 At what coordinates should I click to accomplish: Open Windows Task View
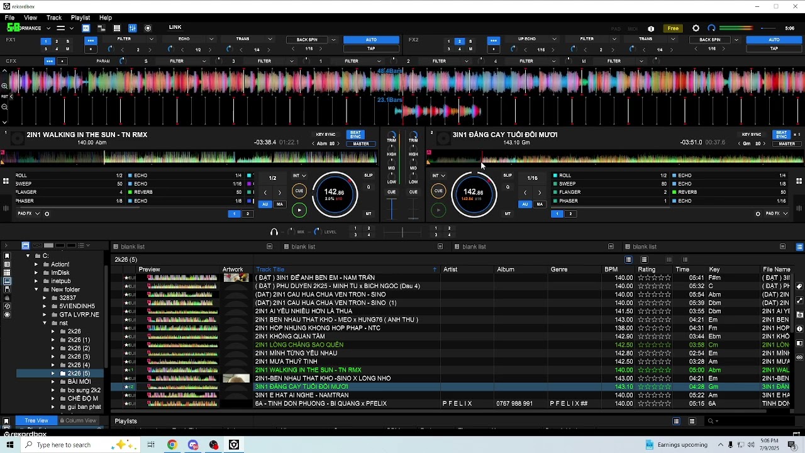pos(151,445)
